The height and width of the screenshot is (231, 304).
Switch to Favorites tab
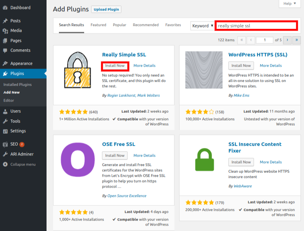coord(173,25)
